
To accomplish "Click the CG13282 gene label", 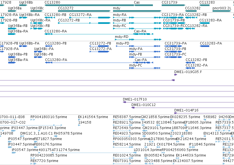I will click(193, 8).
